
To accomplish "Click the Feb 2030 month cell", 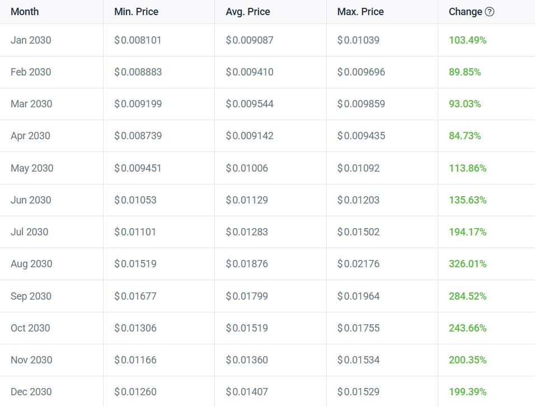I will pos(31,72).
